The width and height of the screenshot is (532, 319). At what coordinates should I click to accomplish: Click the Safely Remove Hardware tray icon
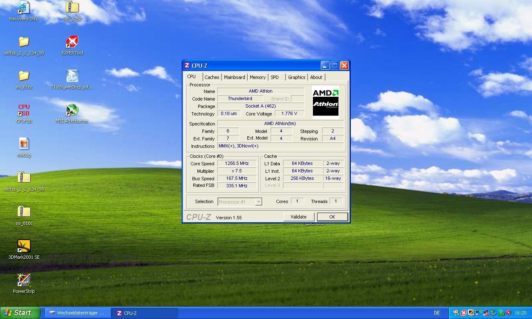point(493,313)
